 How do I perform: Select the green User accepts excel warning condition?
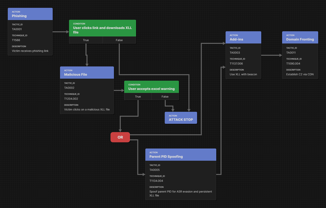[x=151, y=87]
